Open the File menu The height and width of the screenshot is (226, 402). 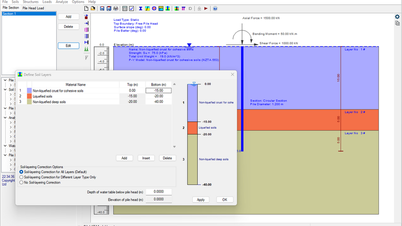pos(5,2)
